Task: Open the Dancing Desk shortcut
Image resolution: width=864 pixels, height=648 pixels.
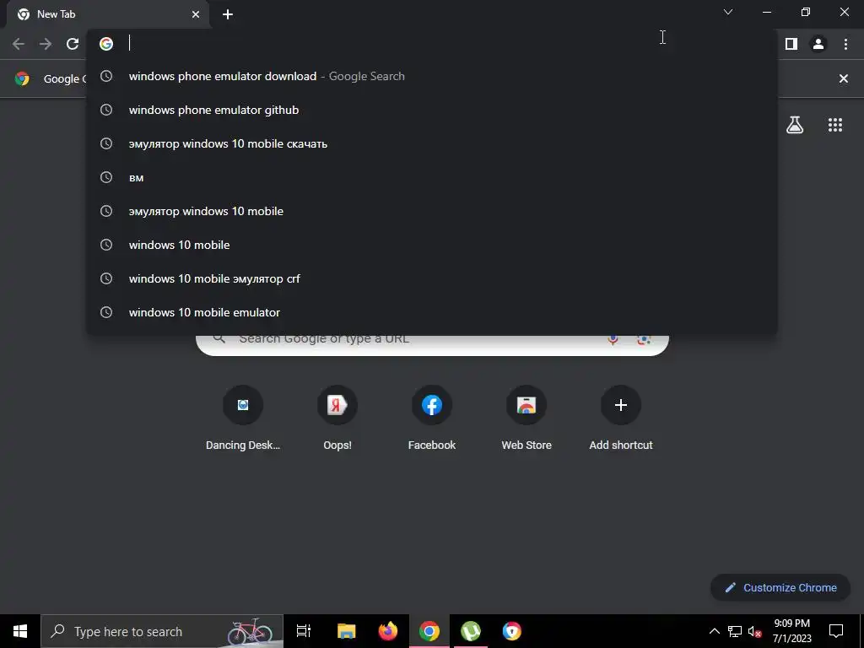Action: 243,418
